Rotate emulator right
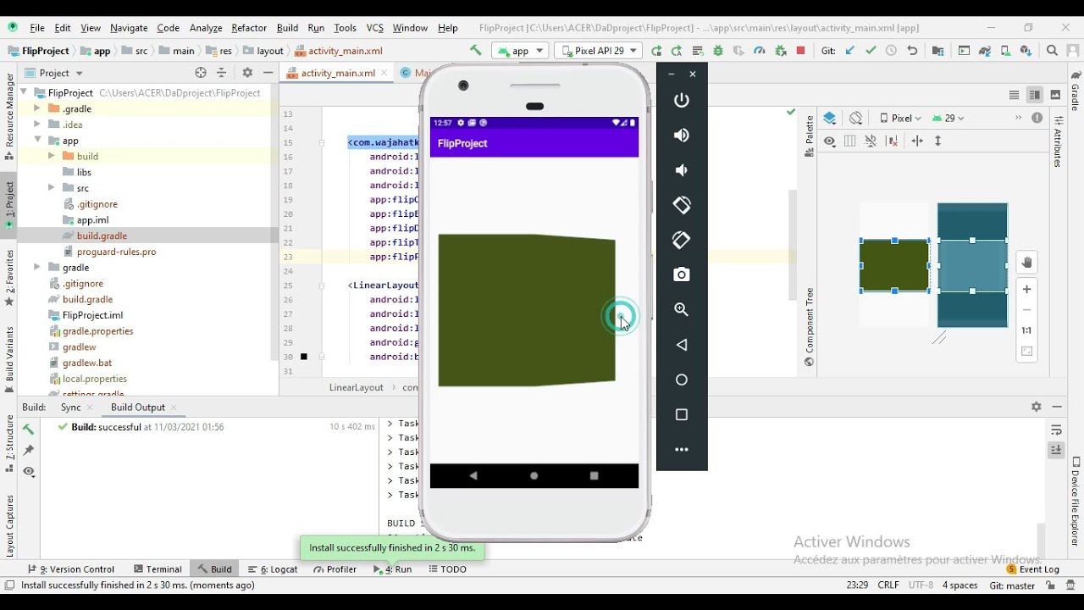 [682, 240]
